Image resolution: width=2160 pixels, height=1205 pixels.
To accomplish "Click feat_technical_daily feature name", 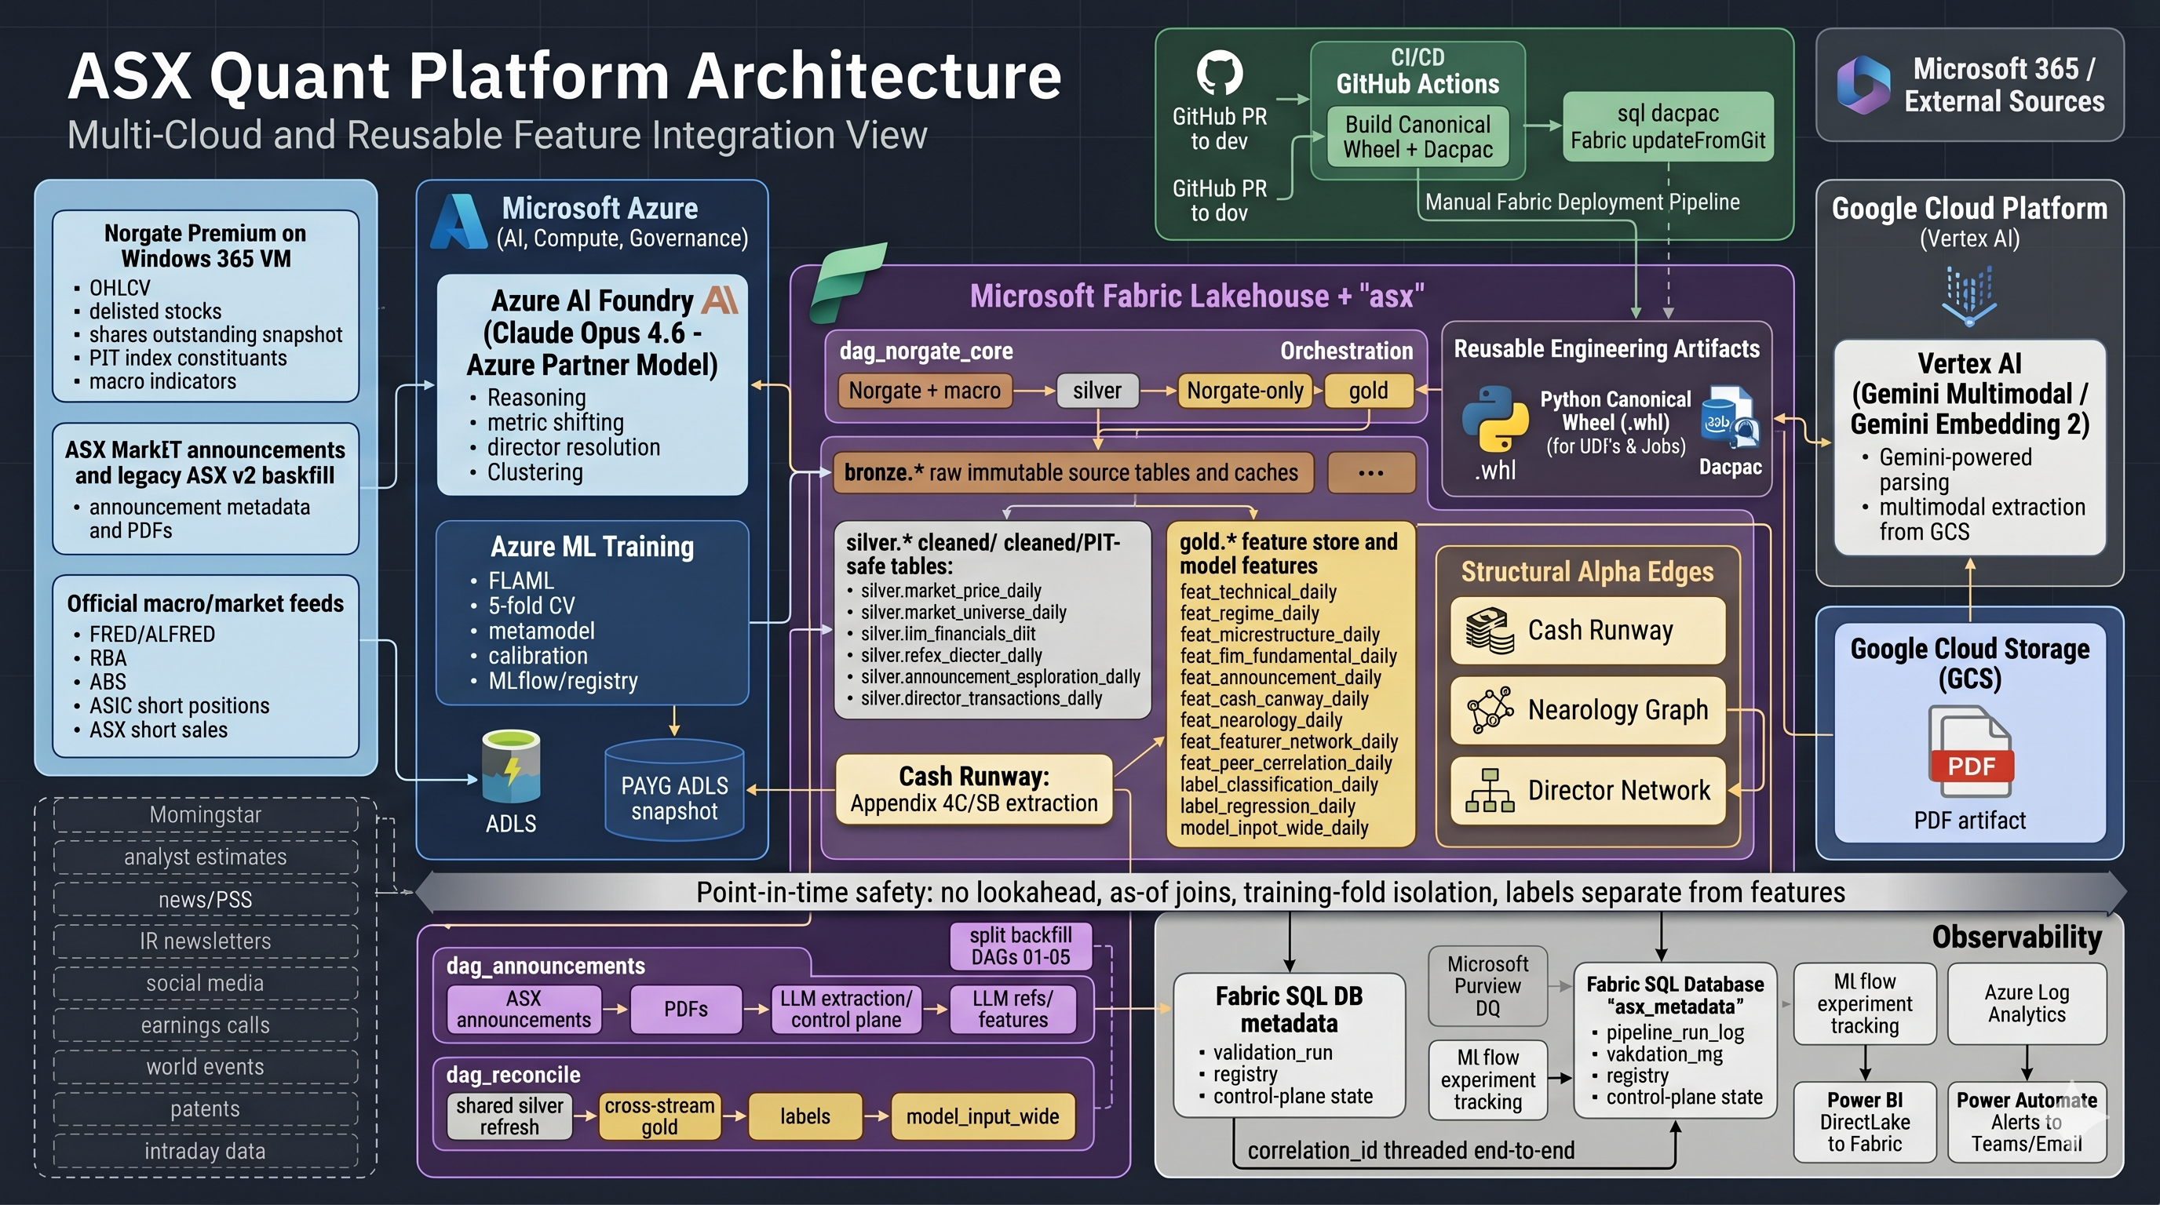I will tap(1257, 592).
